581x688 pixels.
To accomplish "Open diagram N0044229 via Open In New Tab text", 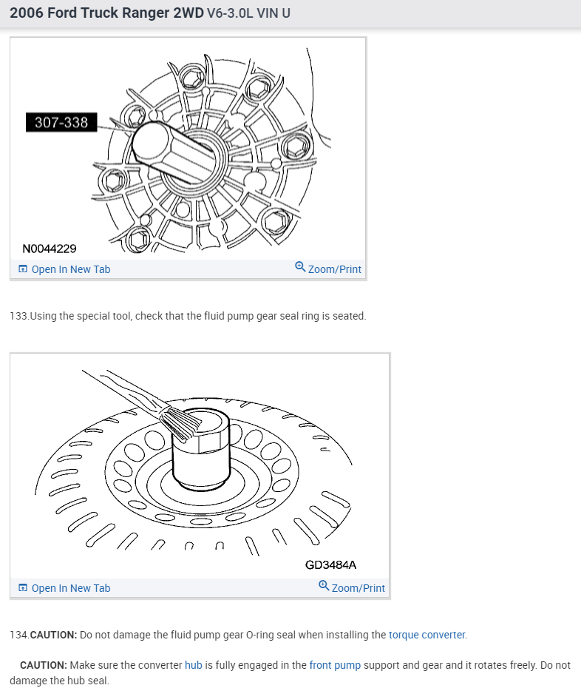I will click(71, 269).
